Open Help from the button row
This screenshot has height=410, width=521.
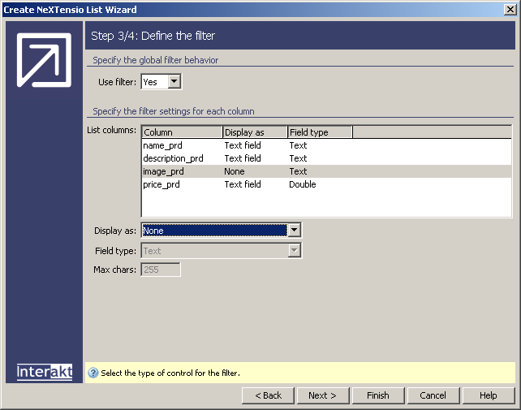(488, 395)
